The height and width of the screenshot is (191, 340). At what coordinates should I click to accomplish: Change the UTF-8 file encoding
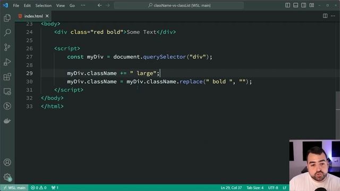coord(273,187)
